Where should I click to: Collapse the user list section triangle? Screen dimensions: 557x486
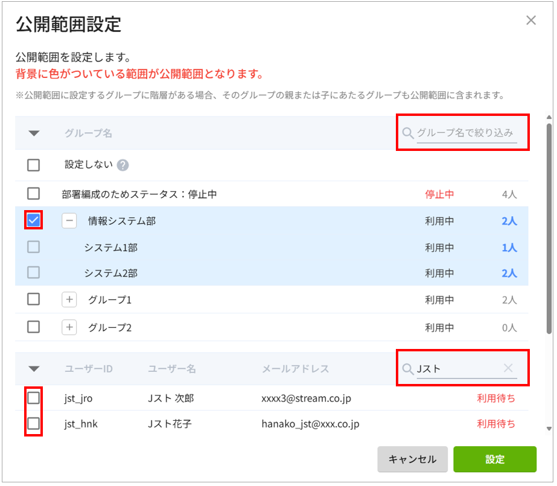coord(34,369)
